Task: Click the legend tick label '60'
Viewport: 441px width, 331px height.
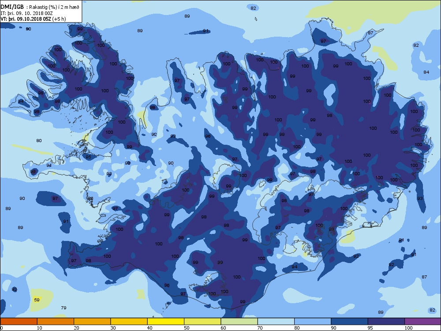Action: click(x=223, y=328)
